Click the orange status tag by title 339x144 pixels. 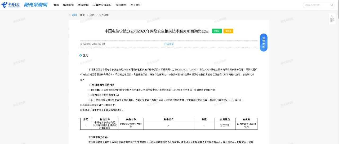(x=228, y=31)
